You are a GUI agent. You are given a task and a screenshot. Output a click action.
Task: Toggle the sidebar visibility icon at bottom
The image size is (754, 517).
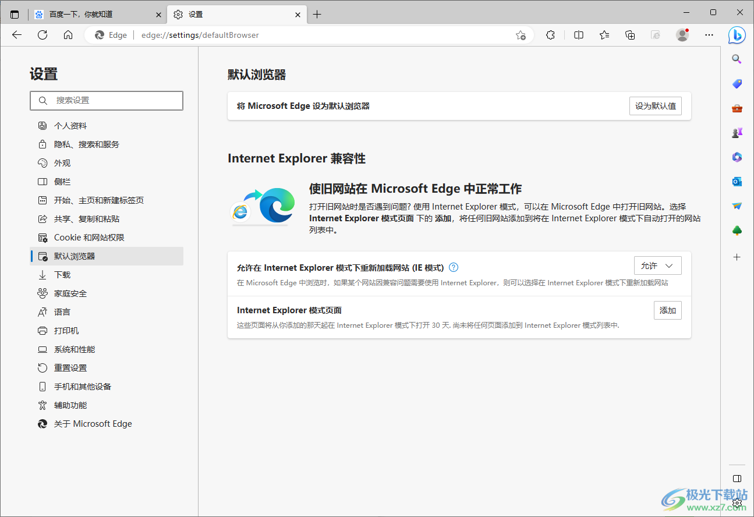coord(737,479)
